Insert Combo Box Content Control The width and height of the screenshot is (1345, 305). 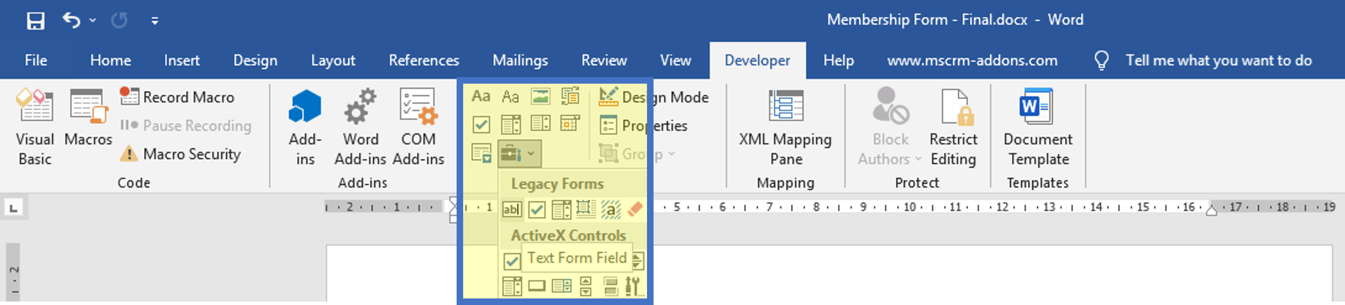511,125
